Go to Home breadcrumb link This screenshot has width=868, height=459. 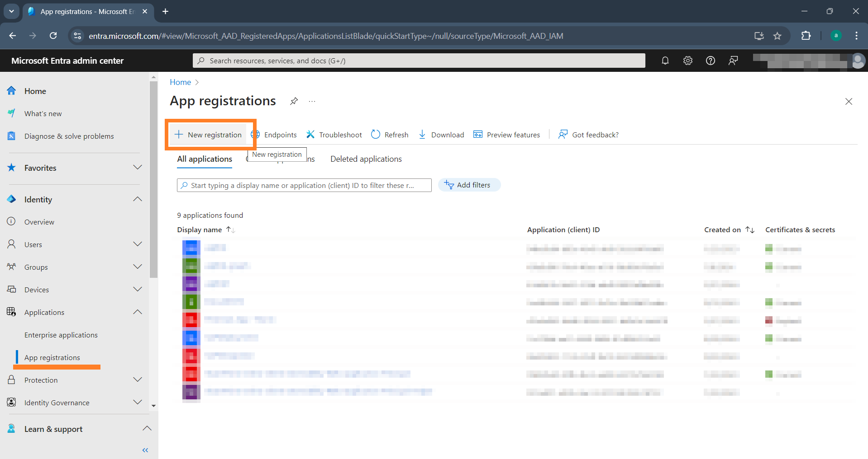[x=181, y=82]
